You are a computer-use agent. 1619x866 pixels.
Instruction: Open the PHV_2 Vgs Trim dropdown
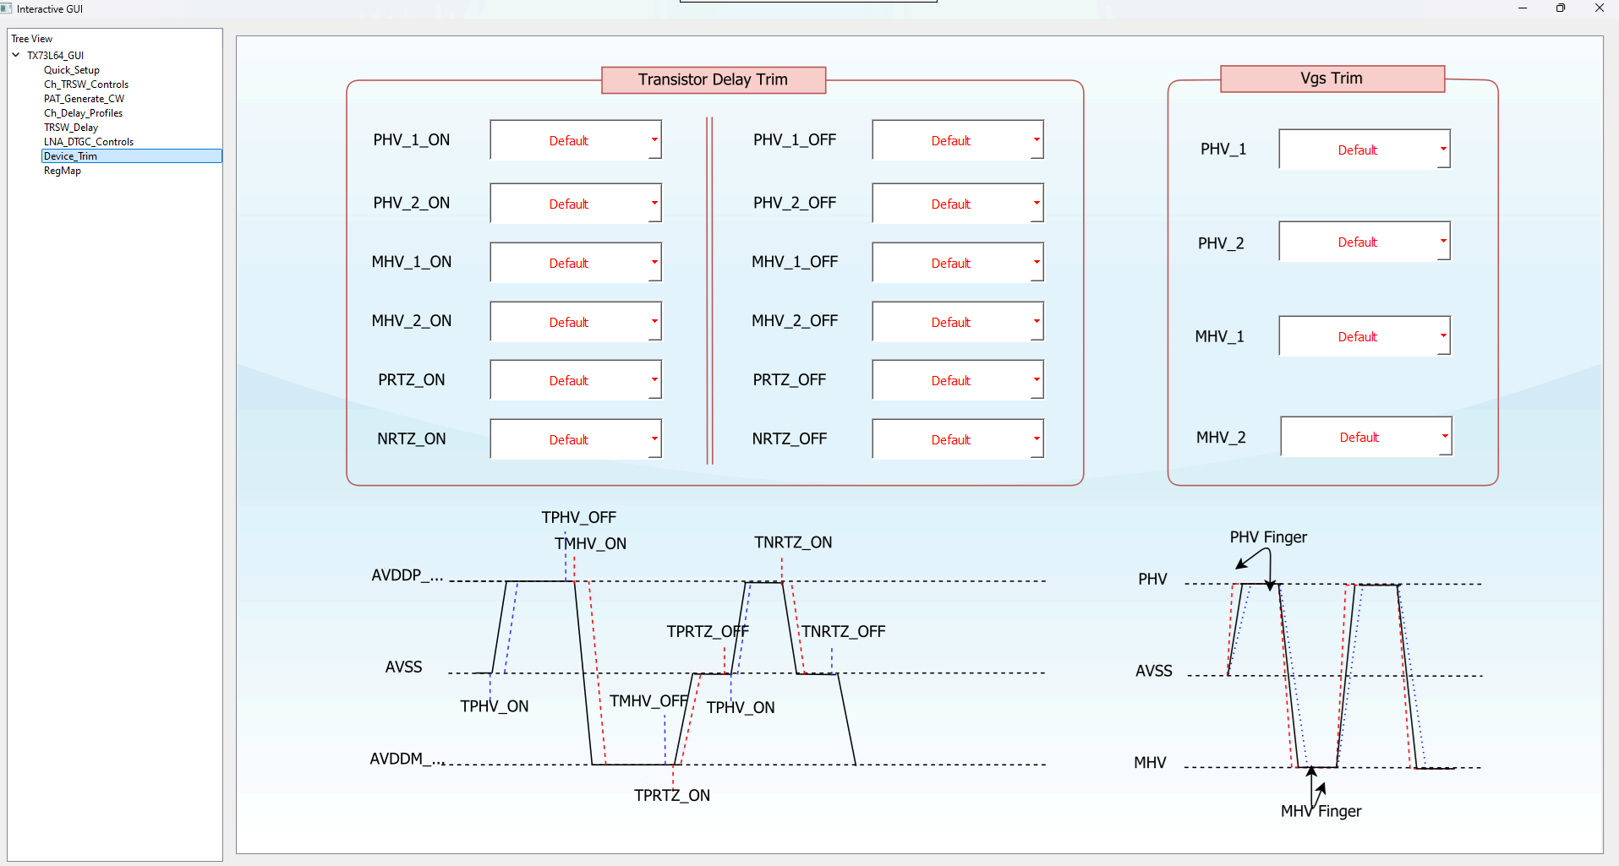1364,242
